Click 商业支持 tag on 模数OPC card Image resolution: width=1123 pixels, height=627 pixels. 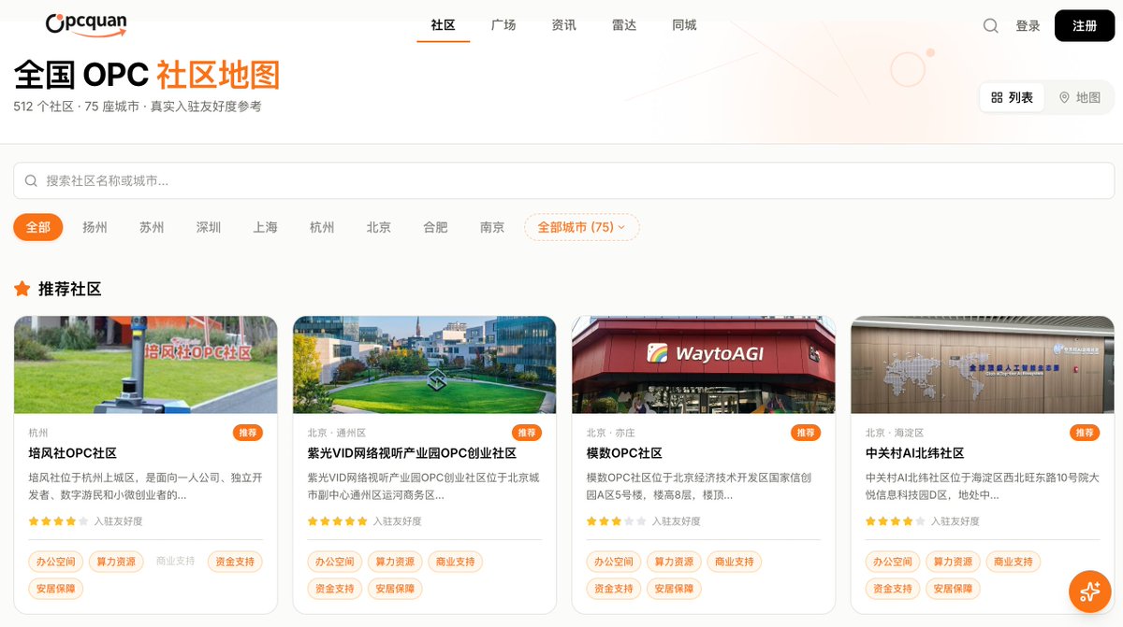tap(735, 562)
